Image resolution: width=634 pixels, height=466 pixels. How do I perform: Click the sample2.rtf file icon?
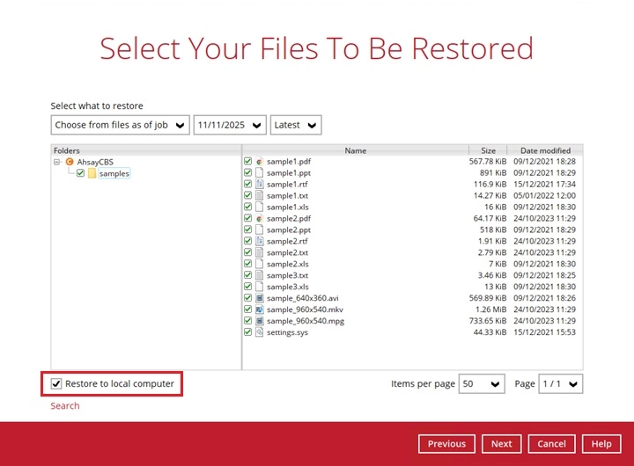260,241
